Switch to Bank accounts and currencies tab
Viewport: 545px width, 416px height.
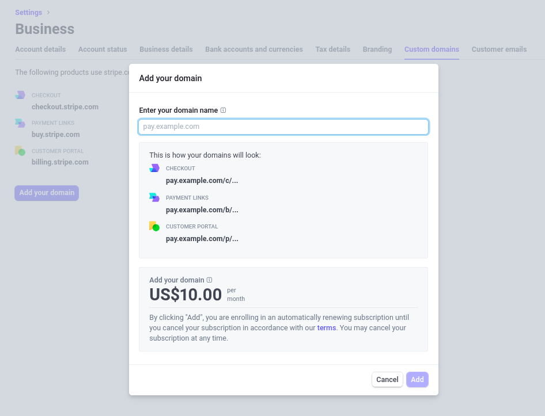(254, 49)
